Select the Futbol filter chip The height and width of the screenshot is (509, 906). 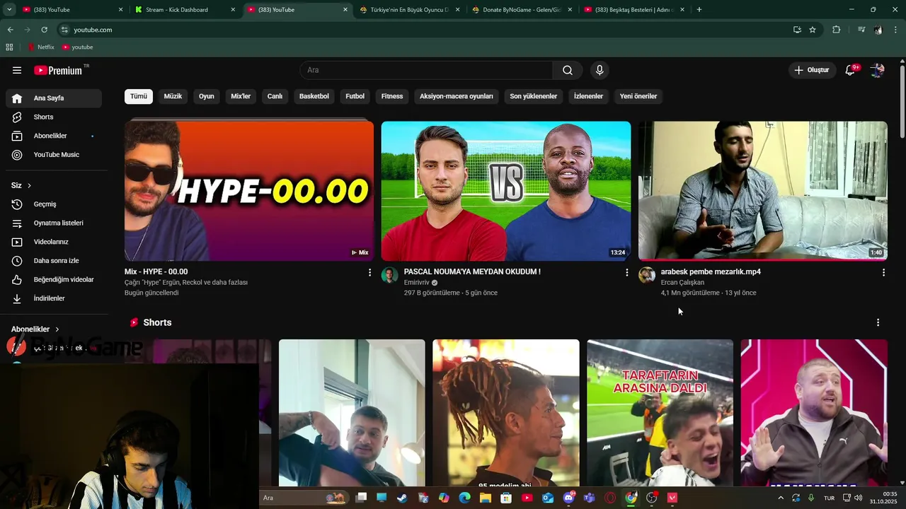point(355,96)
